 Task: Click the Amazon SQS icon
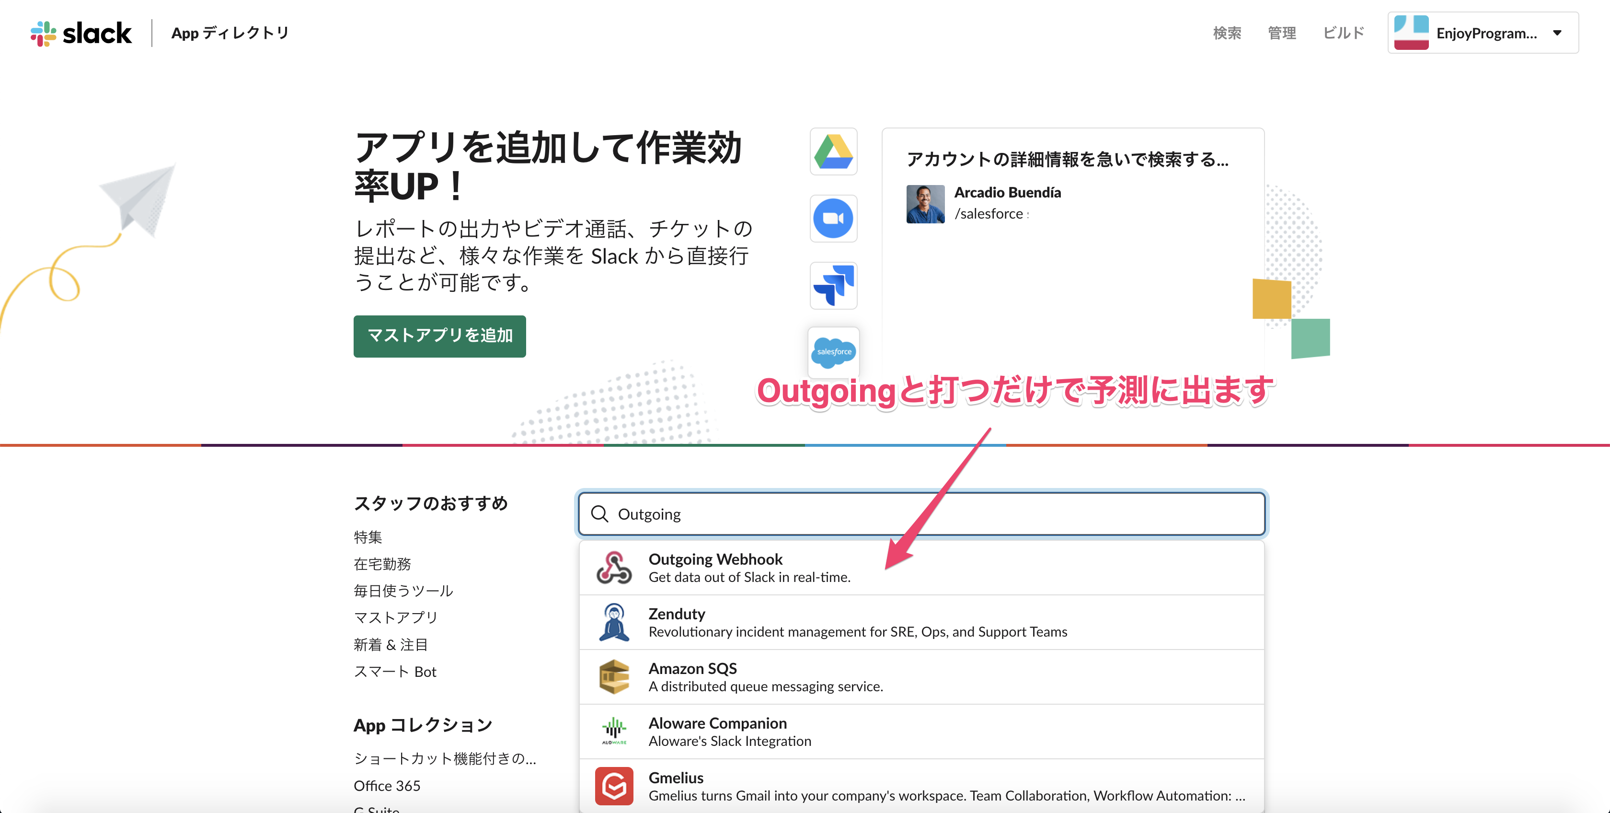614,677
